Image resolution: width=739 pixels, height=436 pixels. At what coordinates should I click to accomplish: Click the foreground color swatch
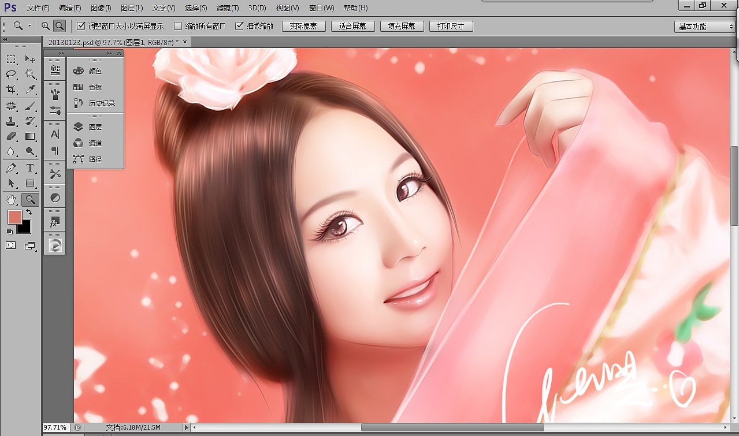(x=14, y=217)
